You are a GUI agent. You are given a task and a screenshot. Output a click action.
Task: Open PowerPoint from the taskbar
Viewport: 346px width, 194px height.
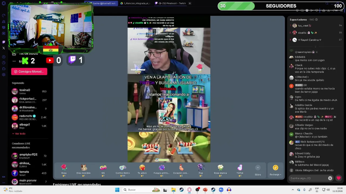[x=205, y=190]
